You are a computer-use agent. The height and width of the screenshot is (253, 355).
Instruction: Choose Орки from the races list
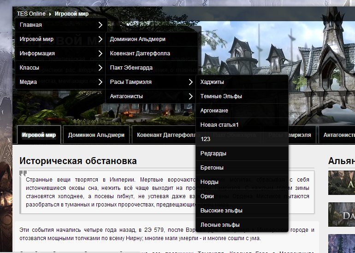242,196
